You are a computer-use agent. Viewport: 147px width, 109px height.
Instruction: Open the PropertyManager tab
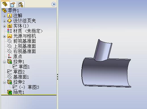(13, 4)
